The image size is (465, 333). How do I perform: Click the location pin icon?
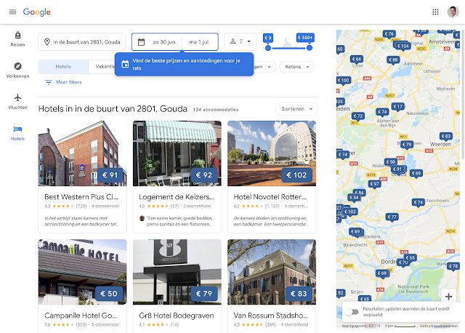[46, 42]
